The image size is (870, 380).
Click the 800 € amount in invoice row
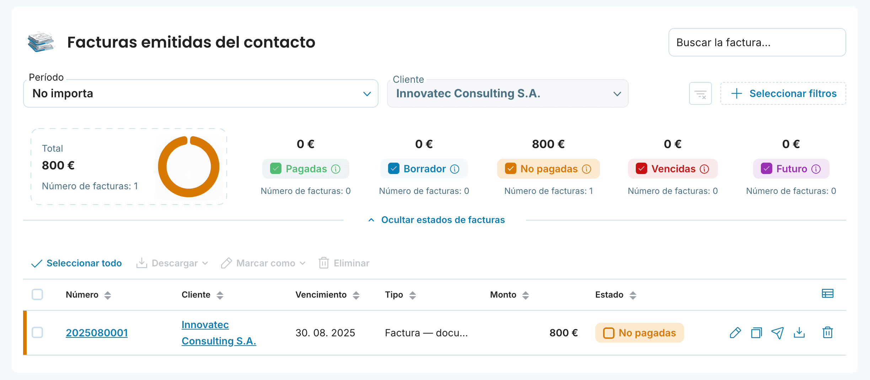pos(564,333)
